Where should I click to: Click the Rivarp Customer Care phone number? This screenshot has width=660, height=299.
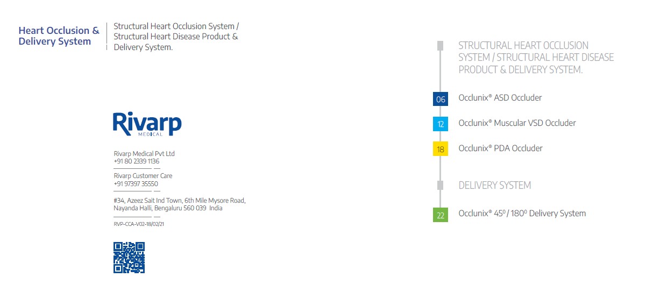pos(136,184)
